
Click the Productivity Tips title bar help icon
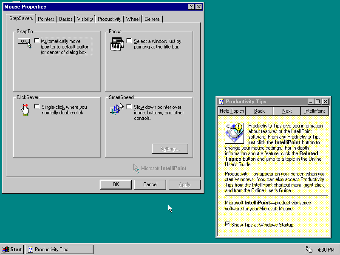pos(221,102)
